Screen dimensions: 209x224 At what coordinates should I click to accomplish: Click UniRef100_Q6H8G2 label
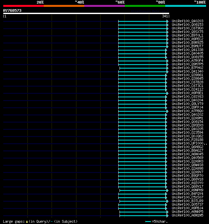pos(187,147)
